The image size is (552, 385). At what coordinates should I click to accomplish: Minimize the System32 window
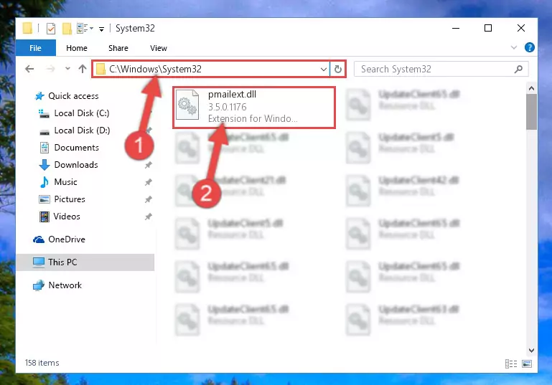456,28
